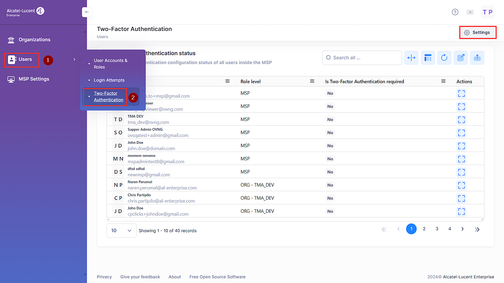Viewport: 504px width, 283px height.
Task: Collapse the sidebar with the arrow button
Action: (87, 12)
